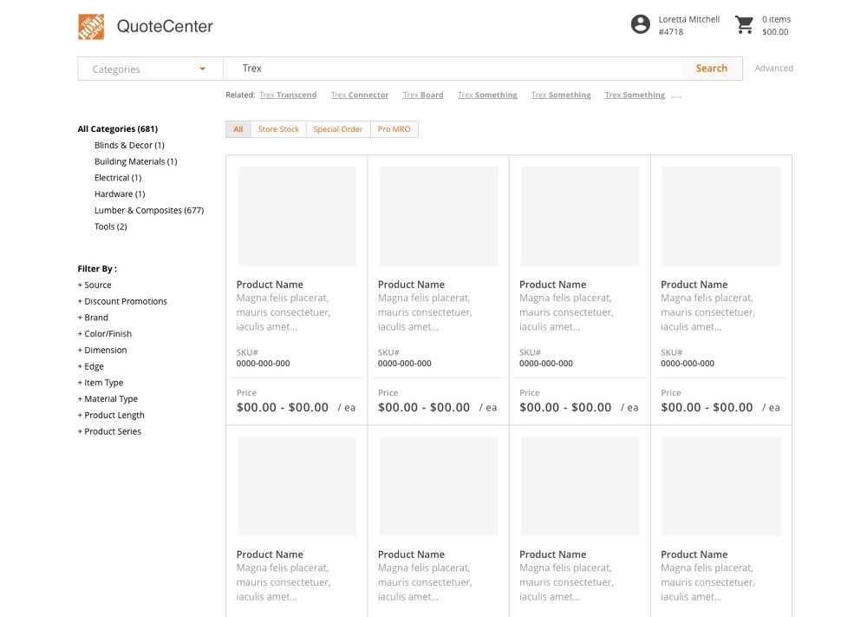867x617 pixels.
Task: Open the shopping cart
Action: 744,26
